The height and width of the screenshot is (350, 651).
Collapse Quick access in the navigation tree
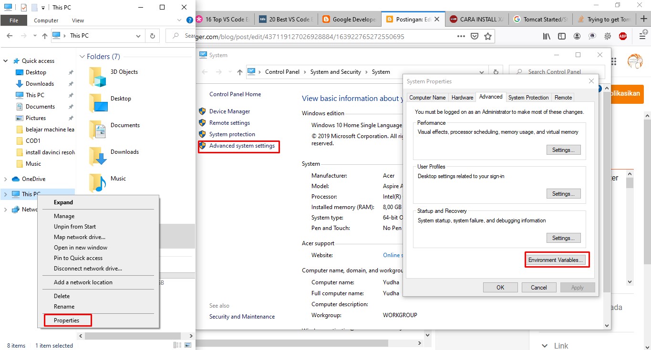coord(5,60)
